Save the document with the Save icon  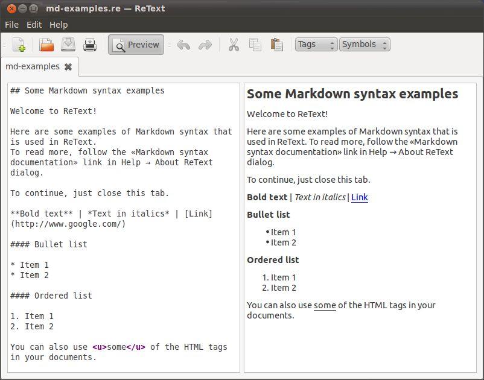click(x=68, y=45)
